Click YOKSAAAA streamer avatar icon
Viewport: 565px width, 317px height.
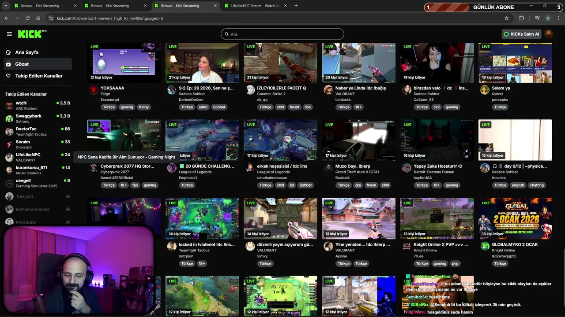coord(93,90)
